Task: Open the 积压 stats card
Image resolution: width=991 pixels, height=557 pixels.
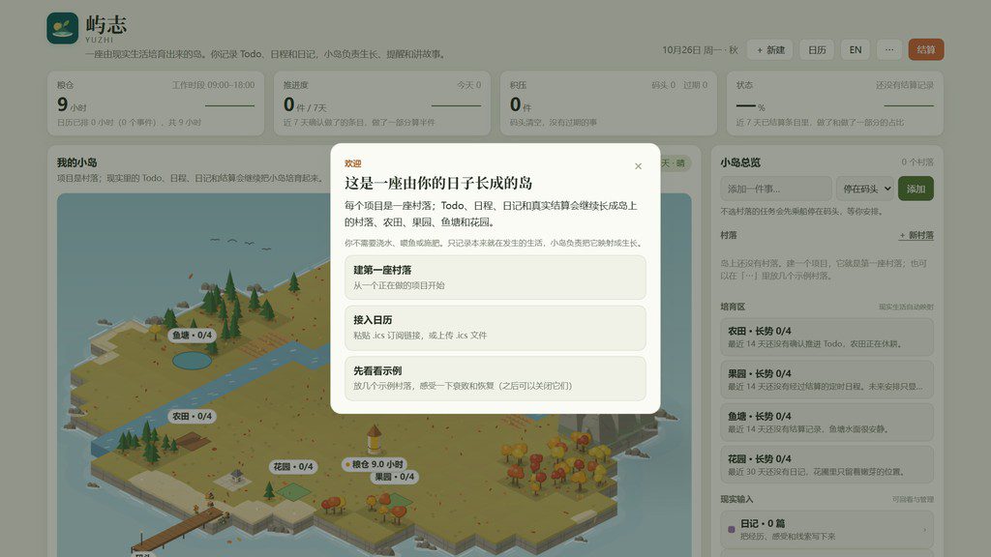Action: 609,103
